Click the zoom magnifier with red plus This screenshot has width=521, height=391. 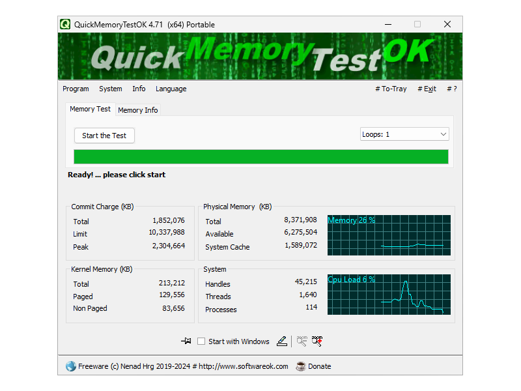(317, 341)
